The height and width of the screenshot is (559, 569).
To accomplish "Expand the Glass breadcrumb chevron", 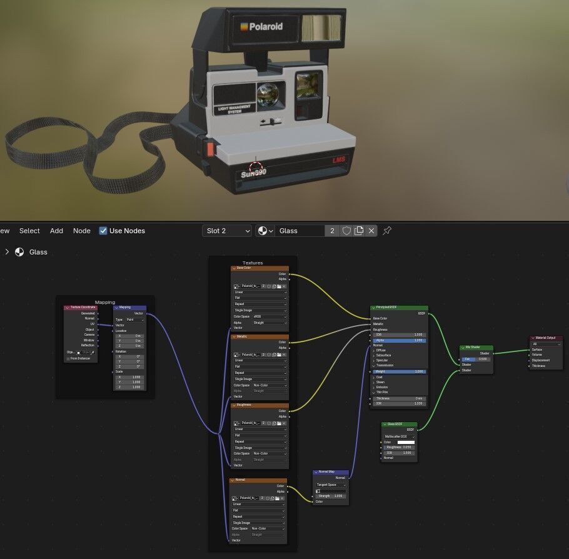I will point(7,251).
